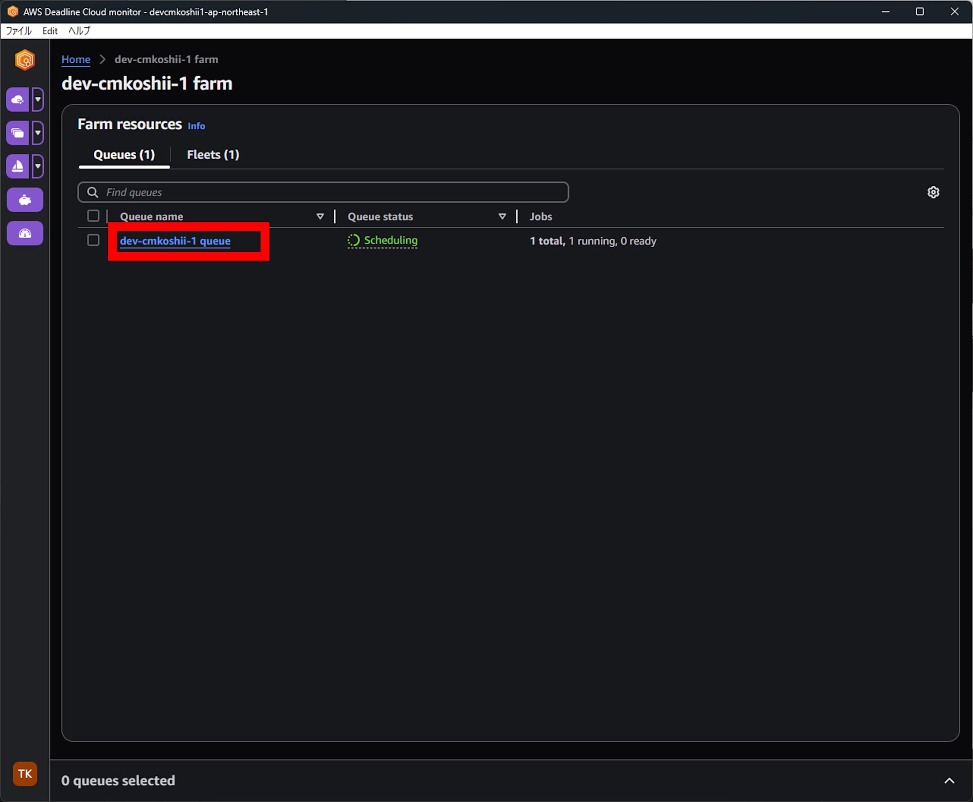The image size is (973, 802).
Task: Click the AWS Deadline Cloud title bar app icon
Action: (13, 12)
